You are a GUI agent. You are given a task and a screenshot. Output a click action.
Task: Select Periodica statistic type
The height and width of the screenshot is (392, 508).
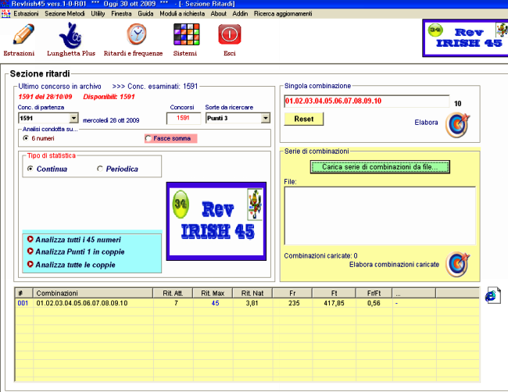[x=100, y=169]
